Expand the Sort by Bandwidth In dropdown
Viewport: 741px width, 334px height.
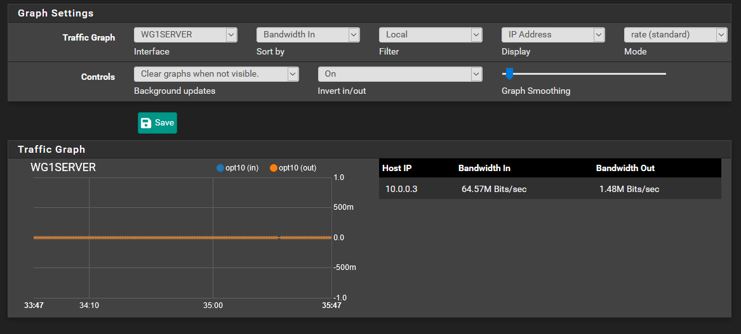point(308,35)
